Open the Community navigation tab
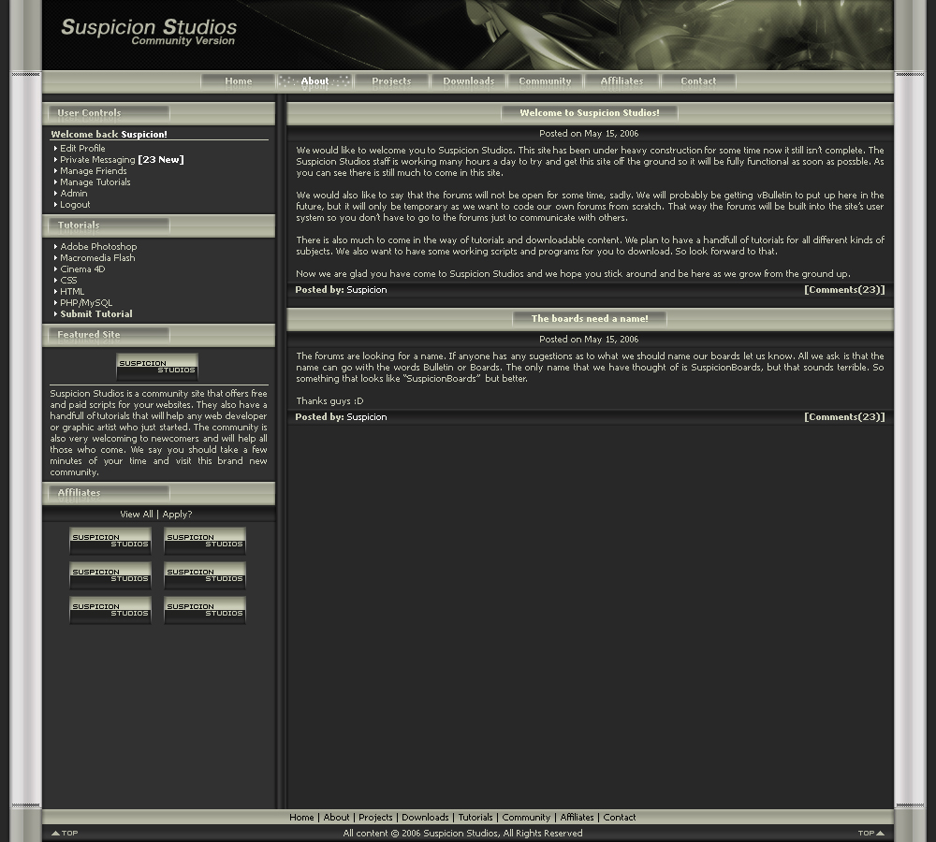Screen dimensions: 936x842 [x=545, y=80]
